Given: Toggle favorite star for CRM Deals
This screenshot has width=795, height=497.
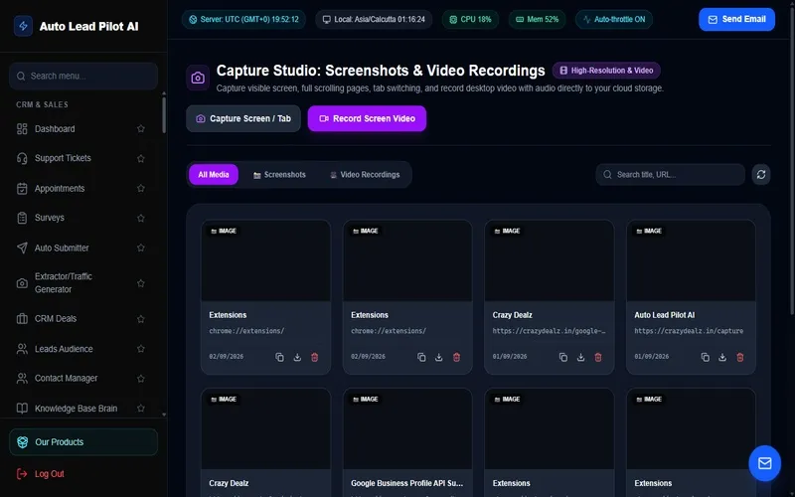Looking at the screenshot, I should click(x=141, y=319).
